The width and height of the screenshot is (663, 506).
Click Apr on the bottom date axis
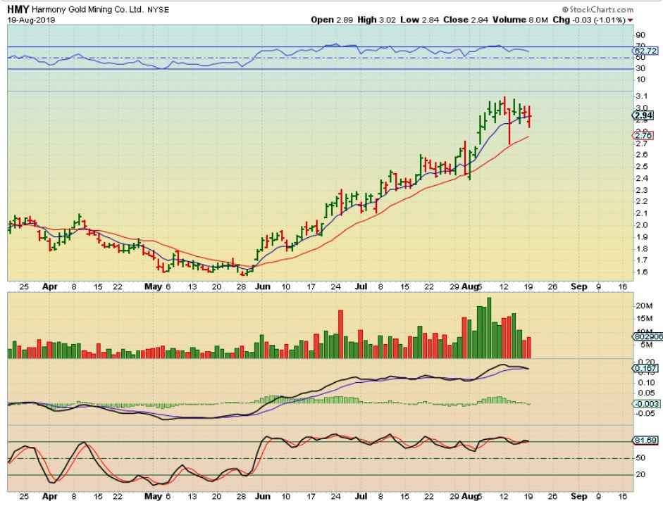pyautogui.click(x=50, y=496)
